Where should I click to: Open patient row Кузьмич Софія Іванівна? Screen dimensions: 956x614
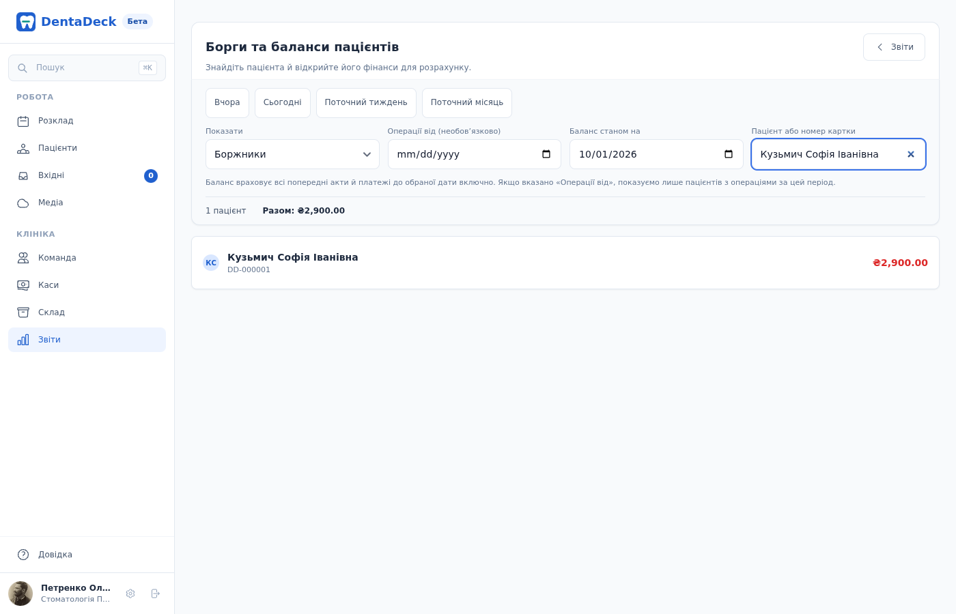[565, 263]
